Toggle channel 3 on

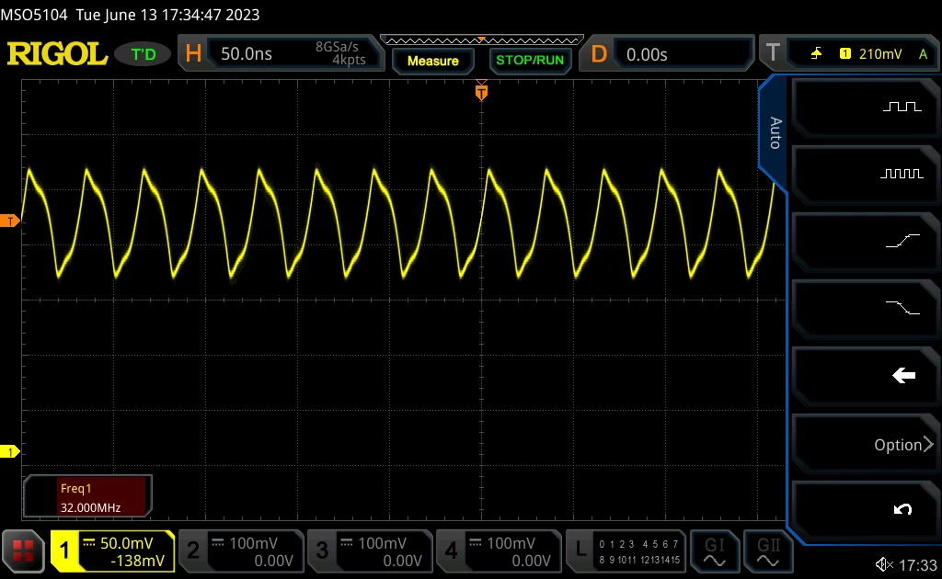point(370,551)
